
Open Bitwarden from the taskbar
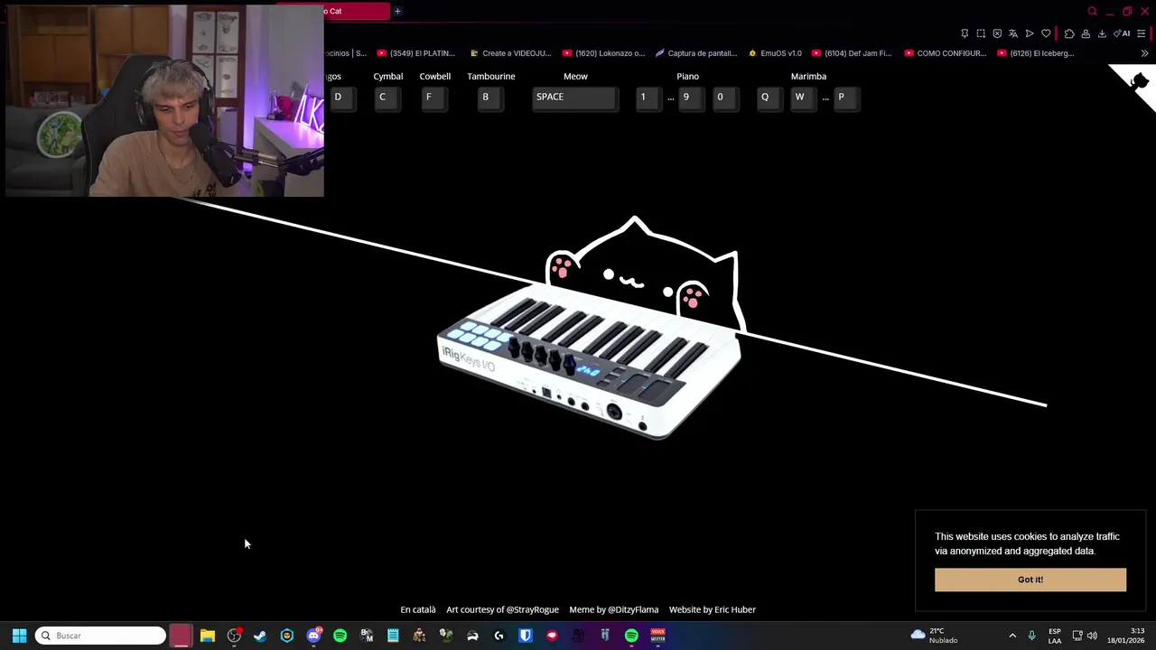coord(526,636)
